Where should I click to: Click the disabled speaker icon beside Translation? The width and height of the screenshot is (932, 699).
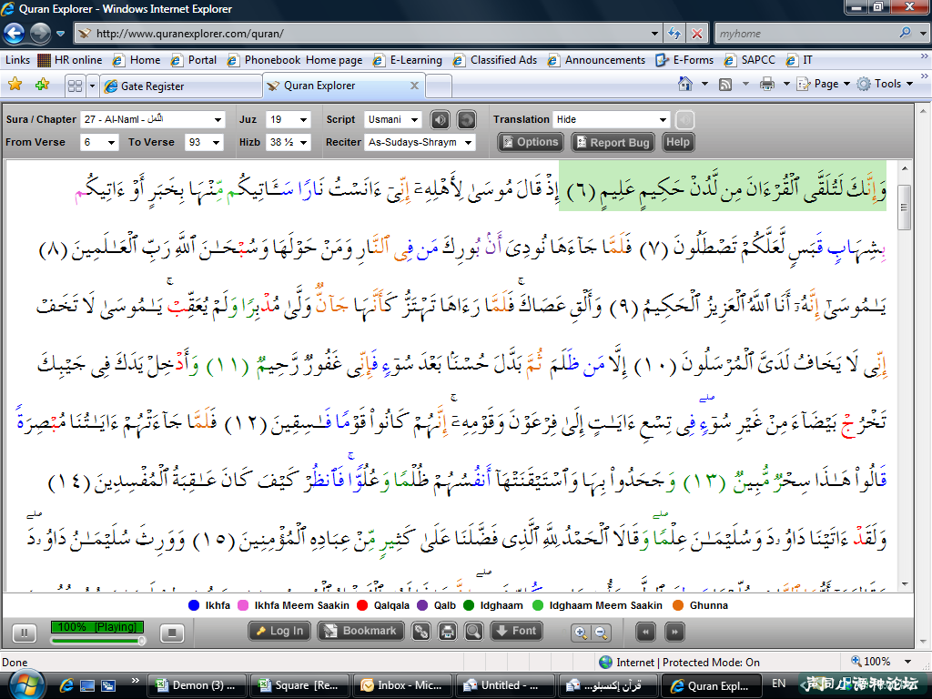pos(684,120)
